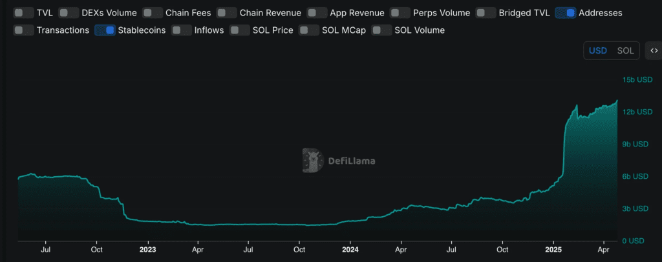
Task: Click the embed code icon button
Action: click(x=654, y=50)
